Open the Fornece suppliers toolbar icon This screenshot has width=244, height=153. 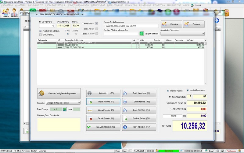pyautogui.click(x=14, y=13)
